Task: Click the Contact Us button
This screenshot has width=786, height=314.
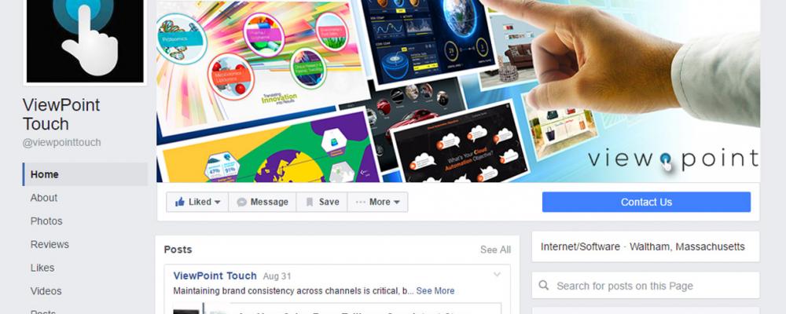Action: 646,203
